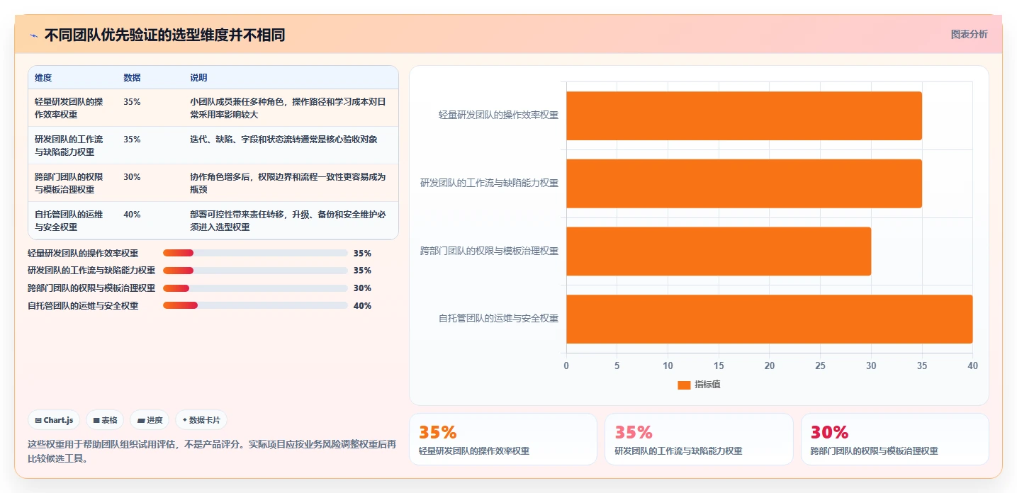Click chart bar for 轻量研发团队的操作效率权重
Image resolution: width=1017 pixels, height=493 pixels.
(x=744, y=115)
